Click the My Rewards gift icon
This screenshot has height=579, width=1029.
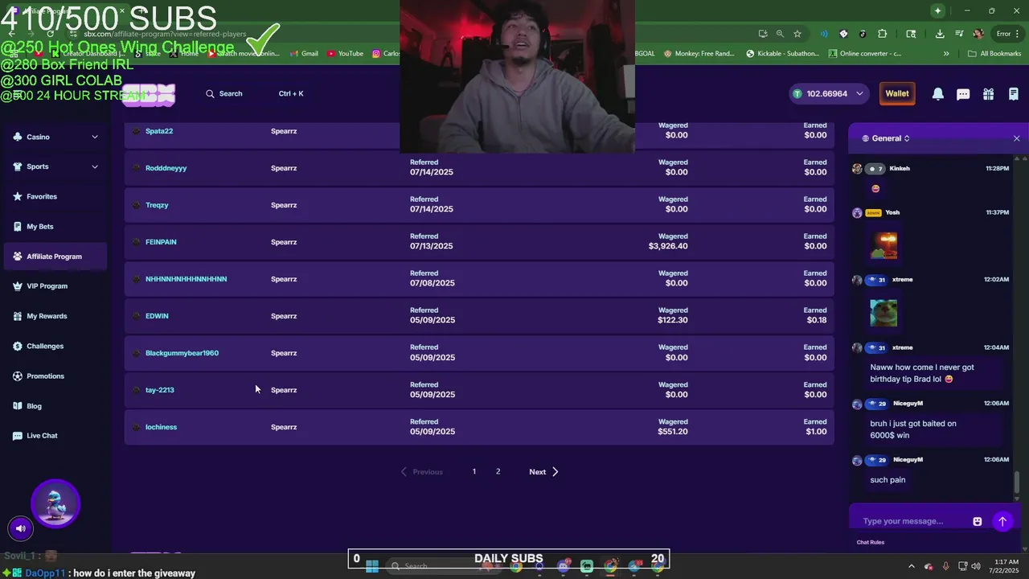(x=18, y=316)
